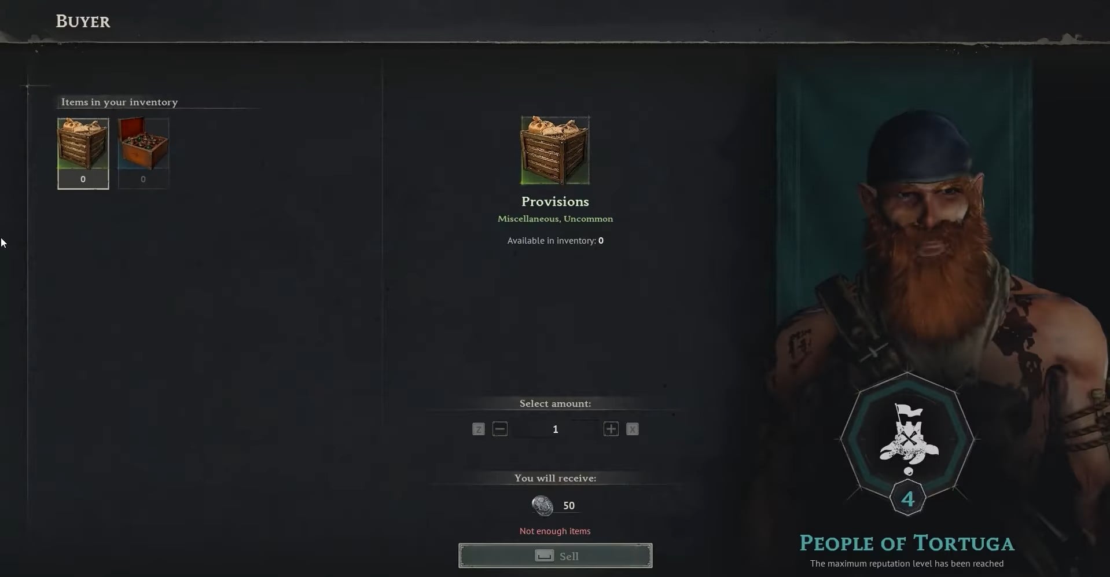Click the X maximum-amount key icon
Screen dimensions: 1110x577
tap(633, 429)
